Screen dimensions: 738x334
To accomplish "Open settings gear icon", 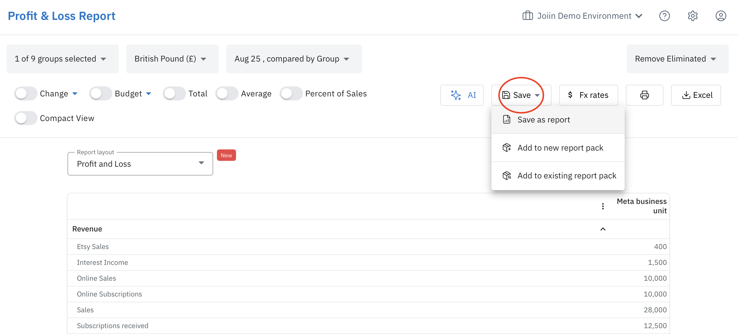I will point(692,16).
